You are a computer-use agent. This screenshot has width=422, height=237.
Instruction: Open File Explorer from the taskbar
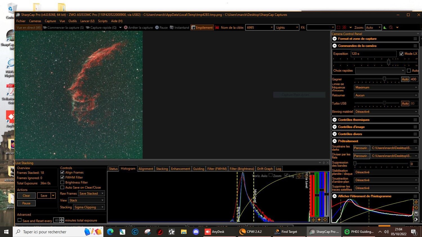click(184, 232)
